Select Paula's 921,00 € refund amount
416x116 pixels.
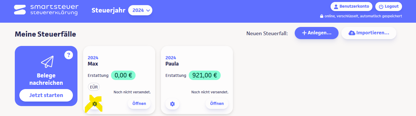tap(204, 75)
